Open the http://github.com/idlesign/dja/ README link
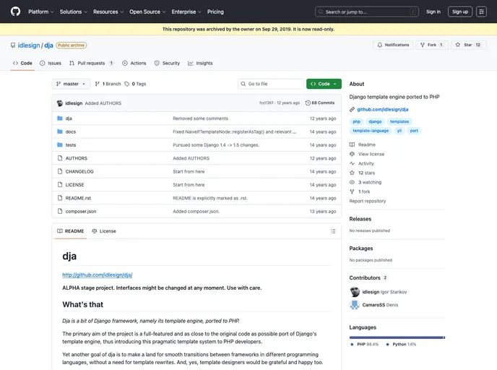Viewport: 497px width, 370px height. pos(97,275)
